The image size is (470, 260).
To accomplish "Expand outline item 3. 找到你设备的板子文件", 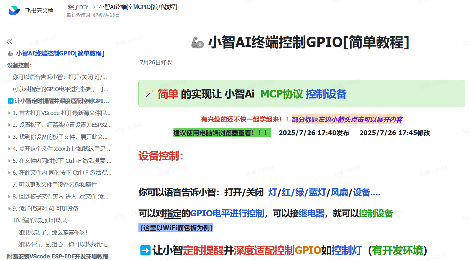I will pos(9,137).
